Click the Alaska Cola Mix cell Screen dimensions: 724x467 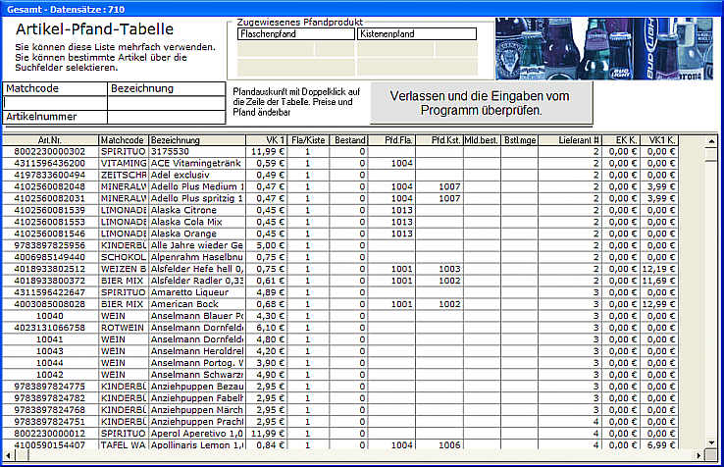click(197, 222)
